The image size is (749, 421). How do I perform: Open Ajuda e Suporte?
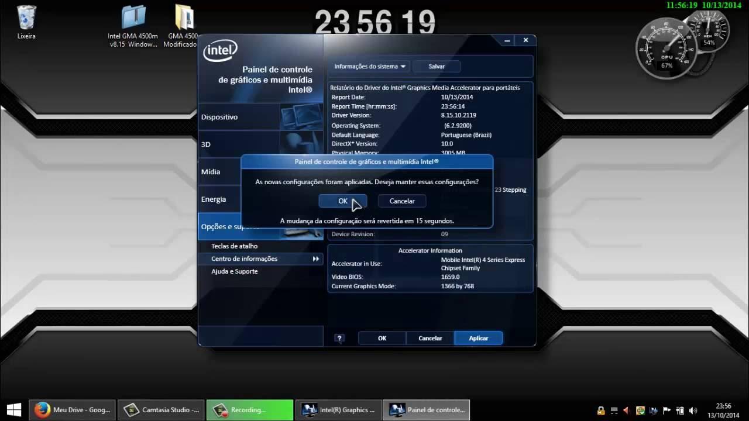click(234, 271)
